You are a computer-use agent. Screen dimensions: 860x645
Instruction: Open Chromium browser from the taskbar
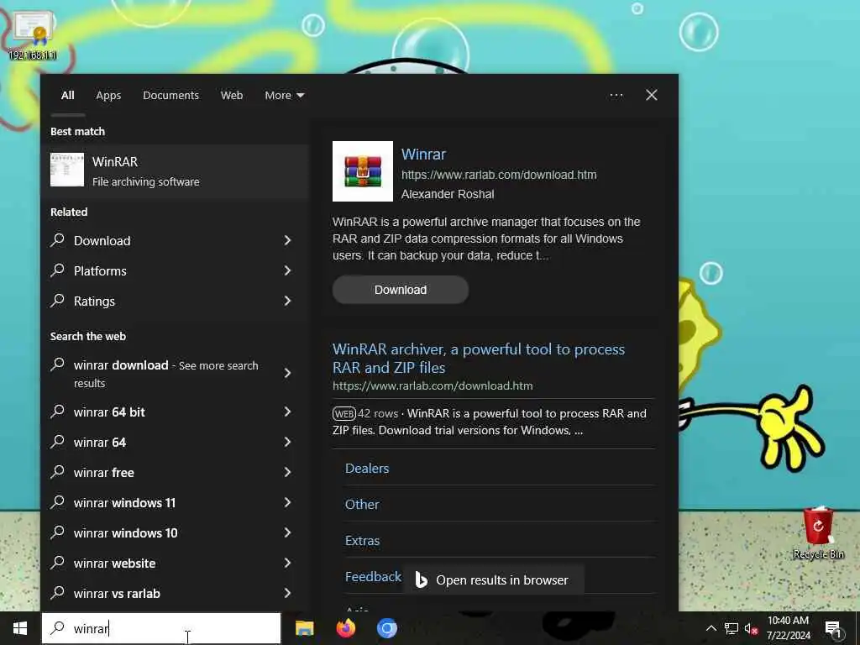pos(386,628)
